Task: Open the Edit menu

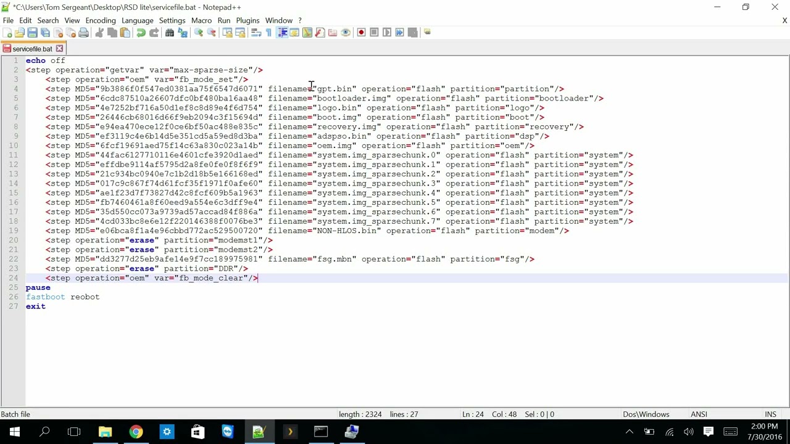Action: coord(25,20)
